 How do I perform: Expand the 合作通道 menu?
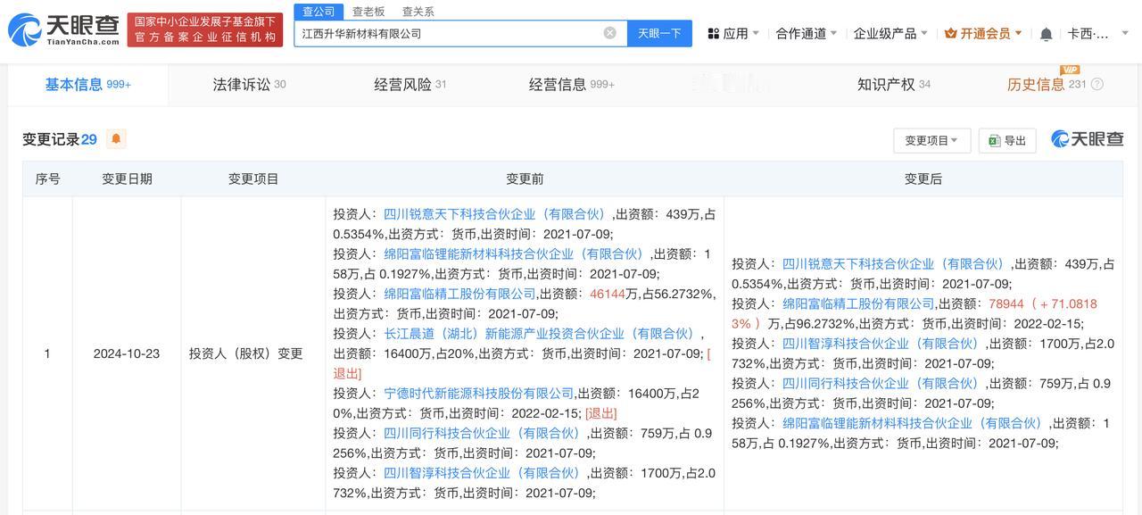[x=807, y=33]
